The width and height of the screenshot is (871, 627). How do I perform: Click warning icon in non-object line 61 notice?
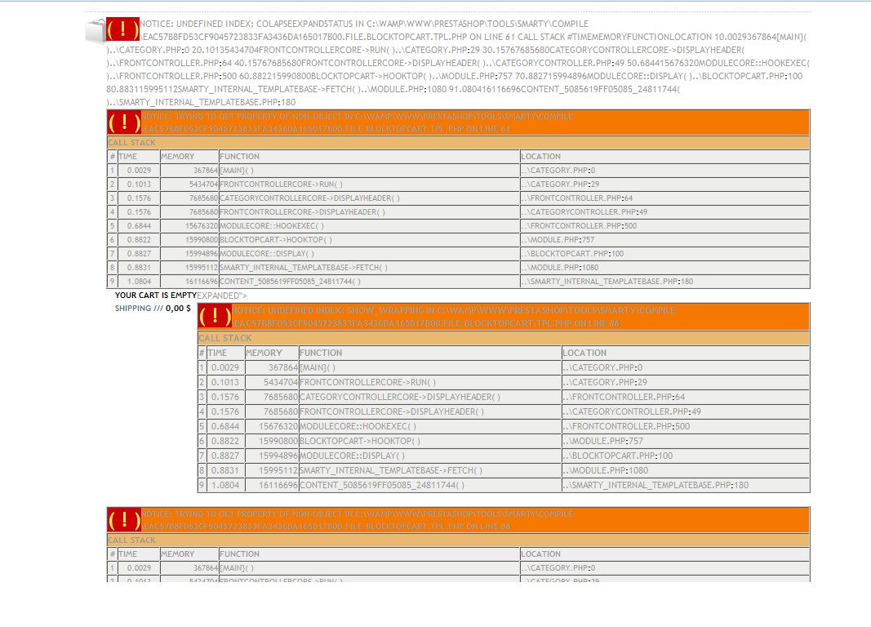(x=124, y=122)
